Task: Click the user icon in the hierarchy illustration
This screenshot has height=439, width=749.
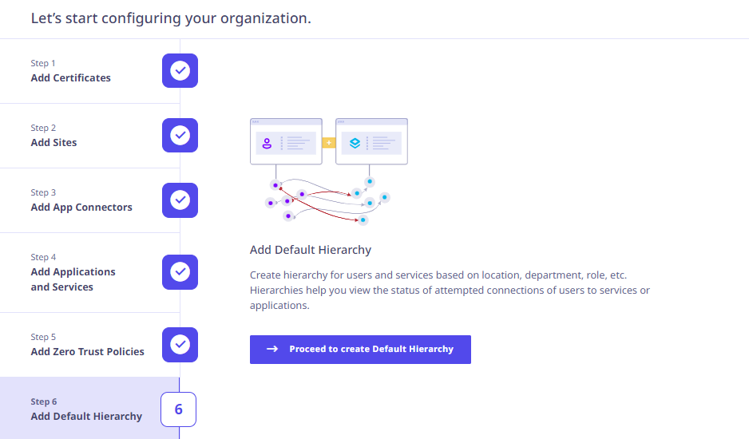Action: tap(267, 143)
